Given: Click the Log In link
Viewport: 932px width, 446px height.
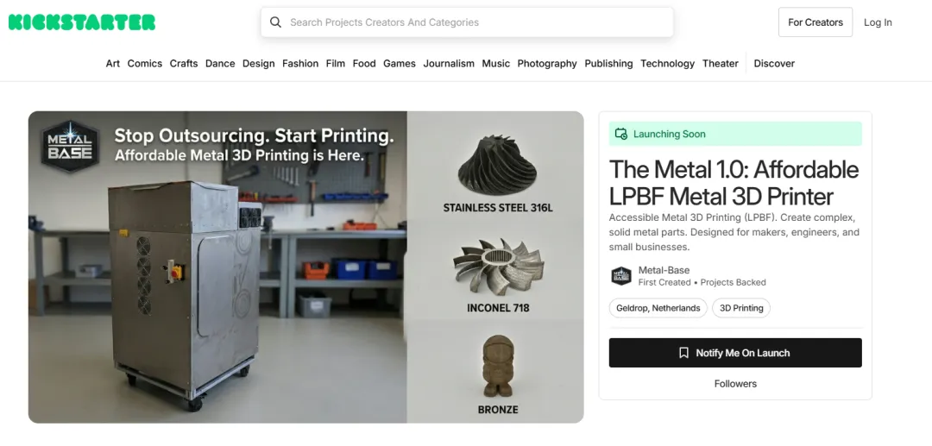Looking at the screenshot, I should click(x=878, y=22).
